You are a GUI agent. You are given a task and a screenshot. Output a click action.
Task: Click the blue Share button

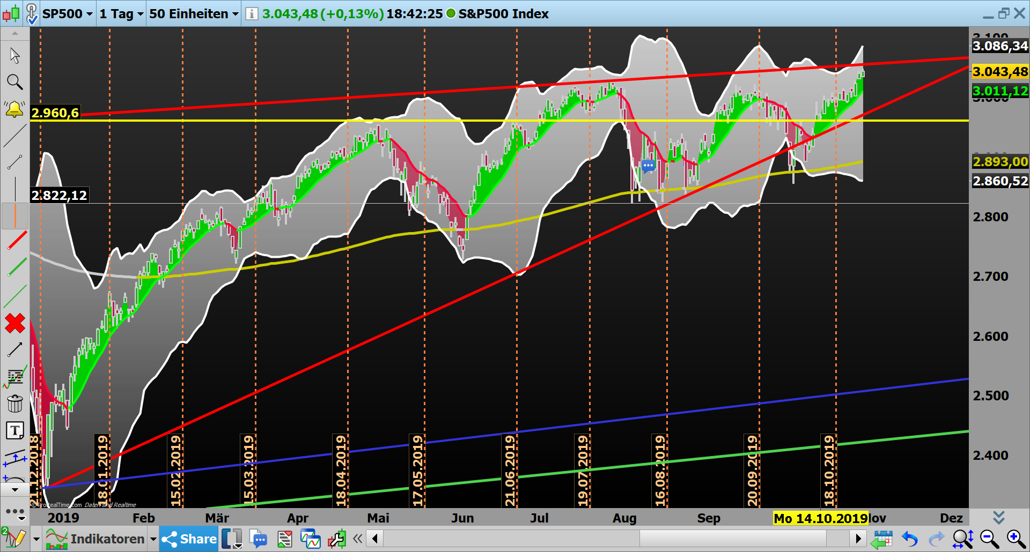point(188,539)
